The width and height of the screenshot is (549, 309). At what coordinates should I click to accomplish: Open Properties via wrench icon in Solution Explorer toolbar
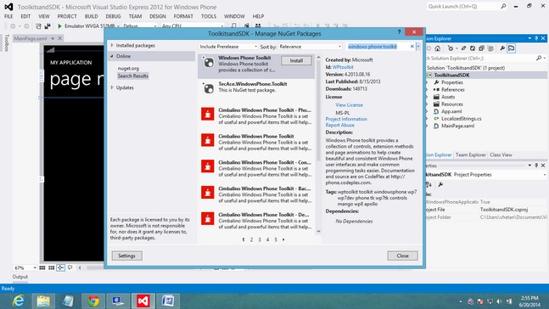tap(502, 48)
